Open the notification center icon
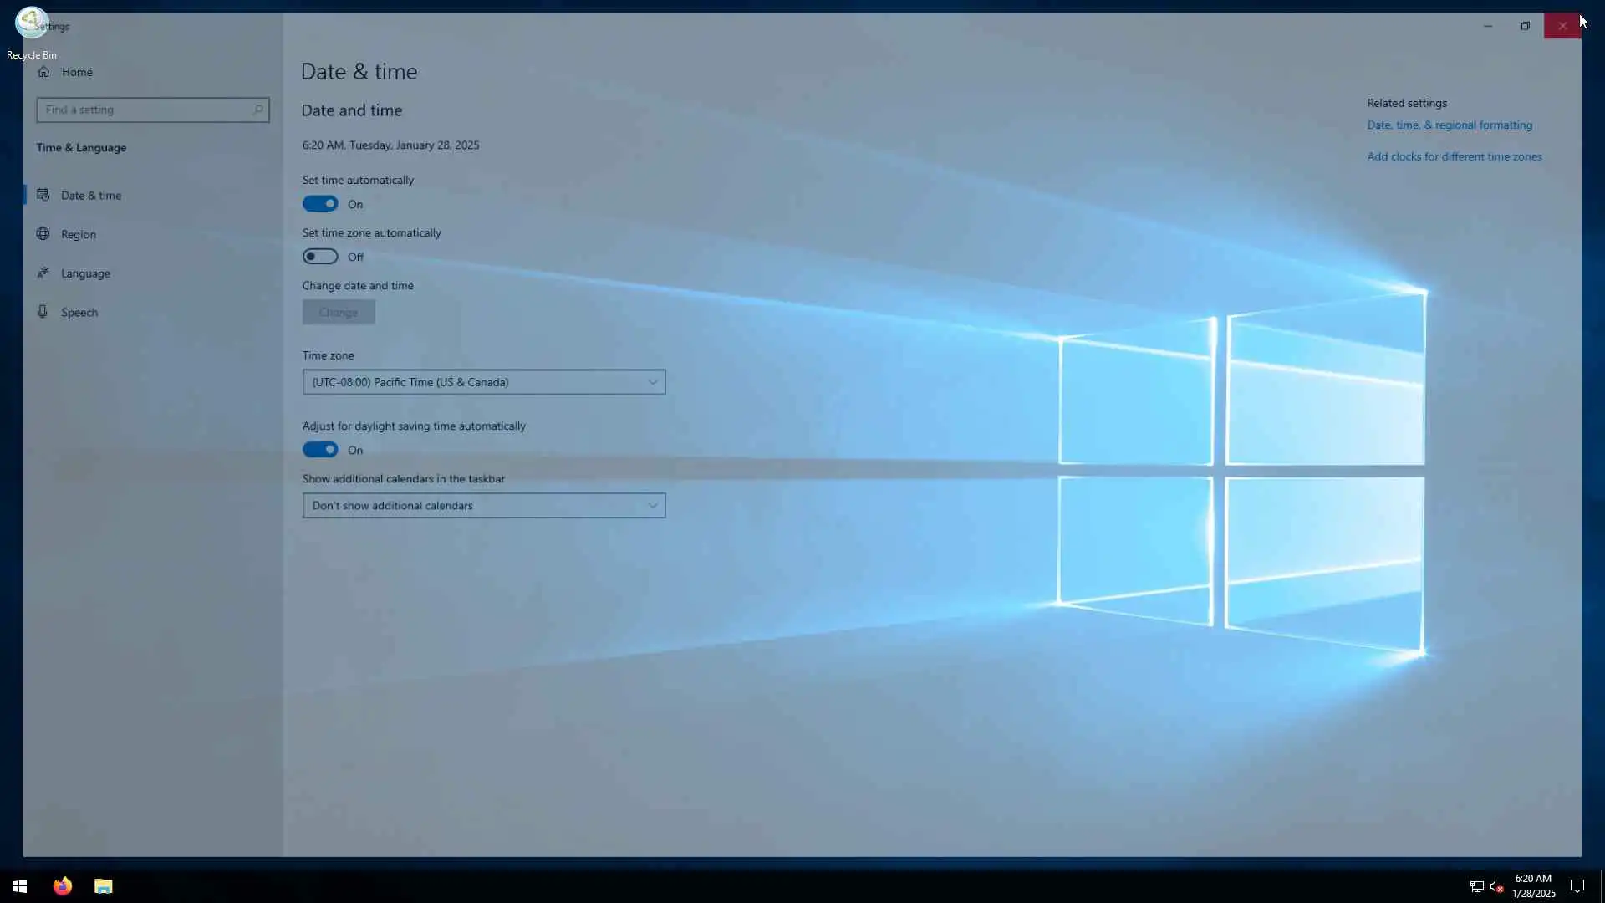 coord(1577,886)
